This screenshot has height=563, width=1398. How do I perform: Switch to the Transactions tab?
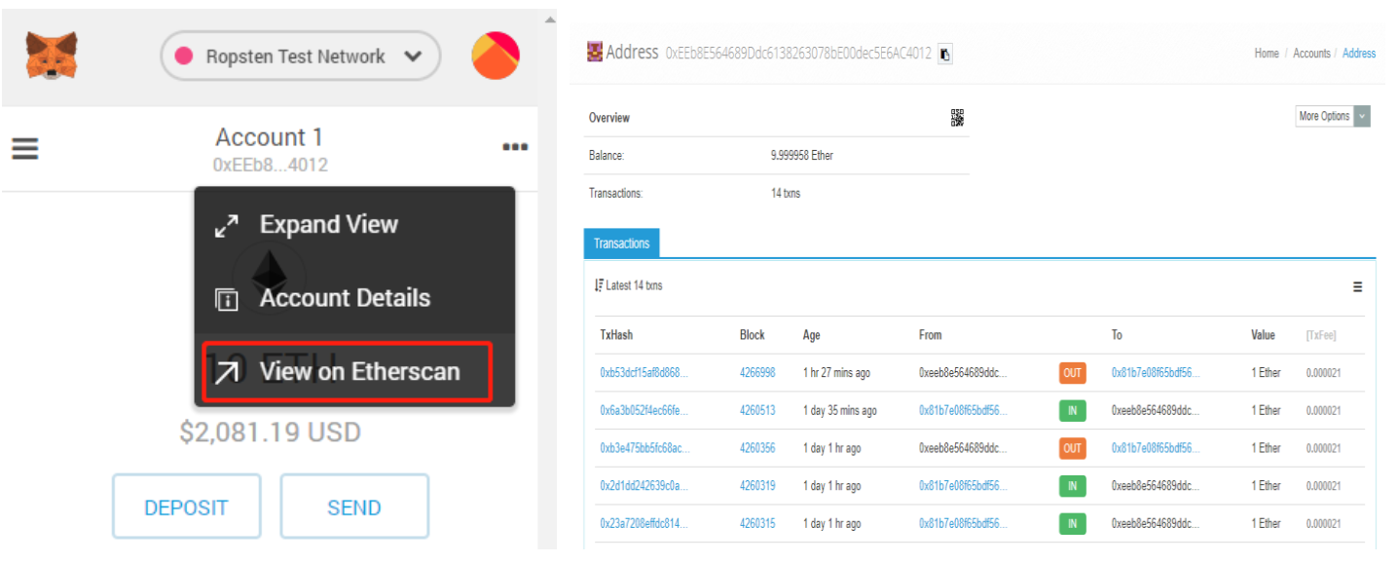pyautogui.click(x=621, y=244)
